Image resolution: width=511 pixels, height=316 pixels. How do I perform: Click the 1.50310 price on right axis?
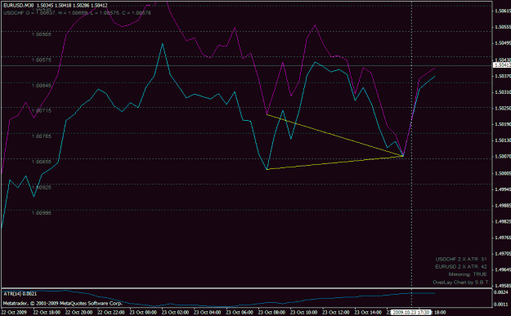click(x=503, y=92)
